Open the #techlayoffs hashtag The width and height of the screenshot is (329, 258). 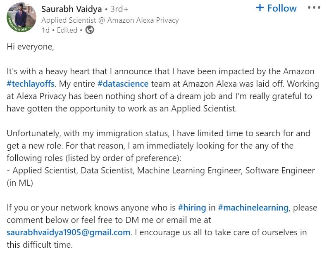31,84
